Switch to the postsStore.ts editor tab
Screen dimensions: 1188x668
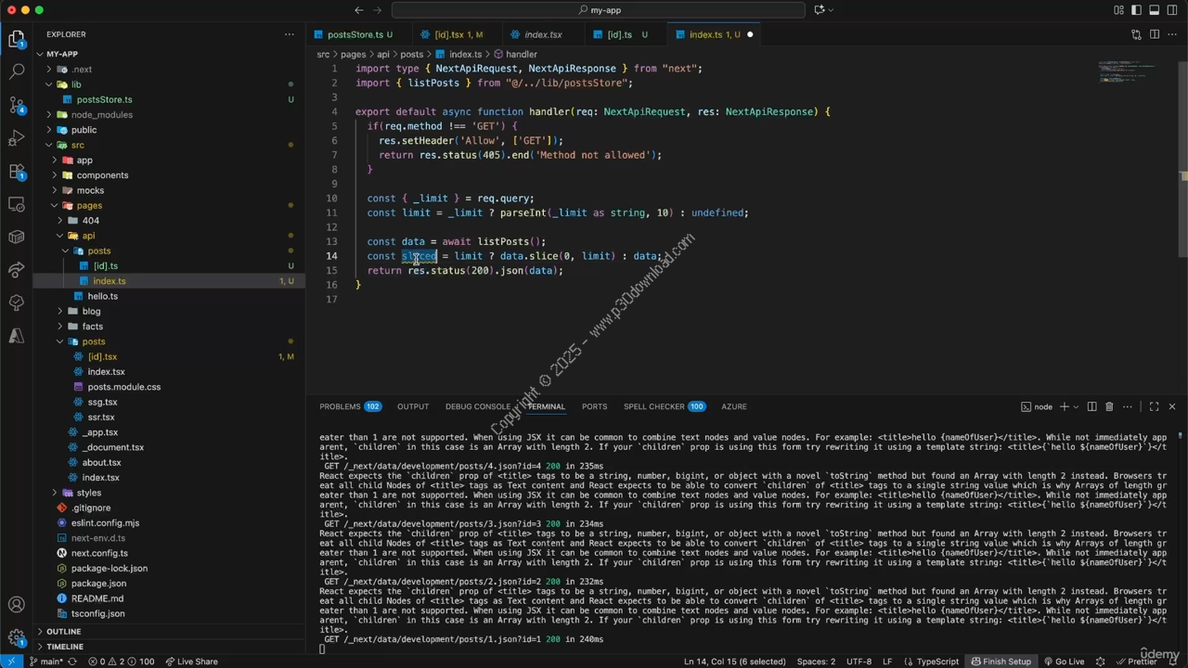tap(354, 34)
